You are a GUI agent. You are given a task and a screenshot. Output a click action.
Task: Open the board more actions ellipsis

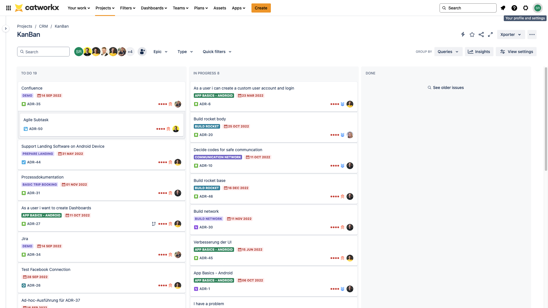click(x=532, y=35)
